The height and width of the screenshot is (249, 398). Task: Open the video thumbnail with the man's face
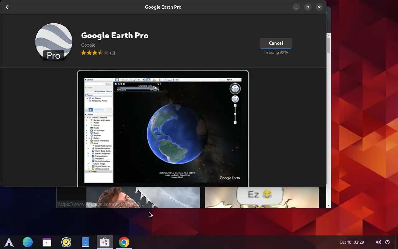pos(143,197)
